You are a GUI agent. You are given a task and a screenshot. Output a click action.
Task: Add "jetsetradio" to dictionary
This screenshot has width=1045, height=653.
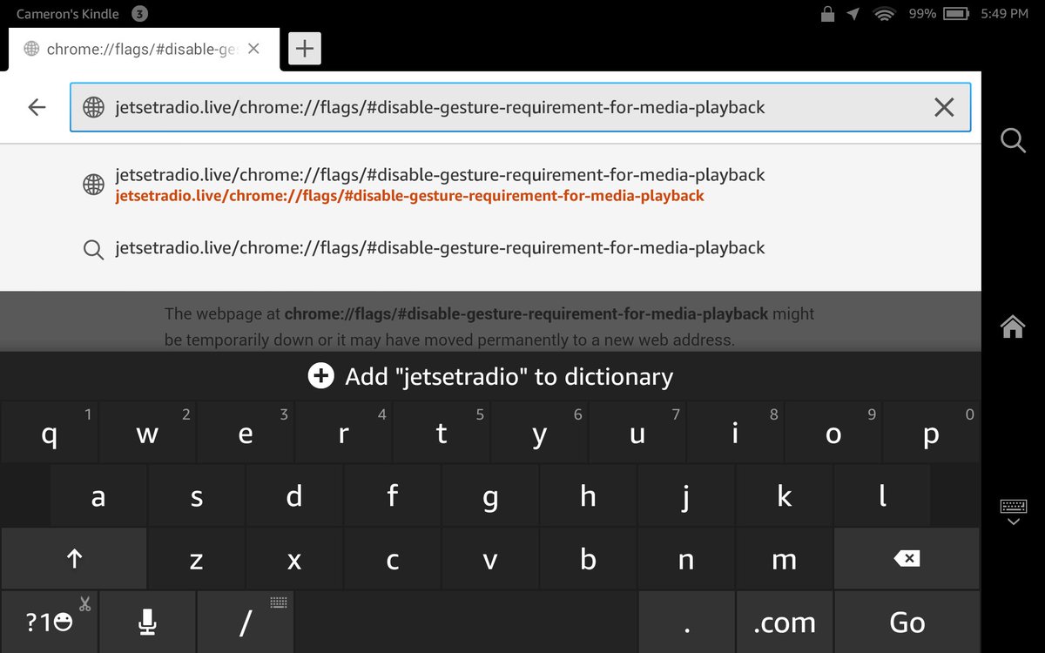point(490,376)
